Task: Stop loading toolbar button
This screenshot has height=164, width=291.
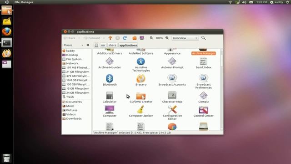Action: click(117, 38)
